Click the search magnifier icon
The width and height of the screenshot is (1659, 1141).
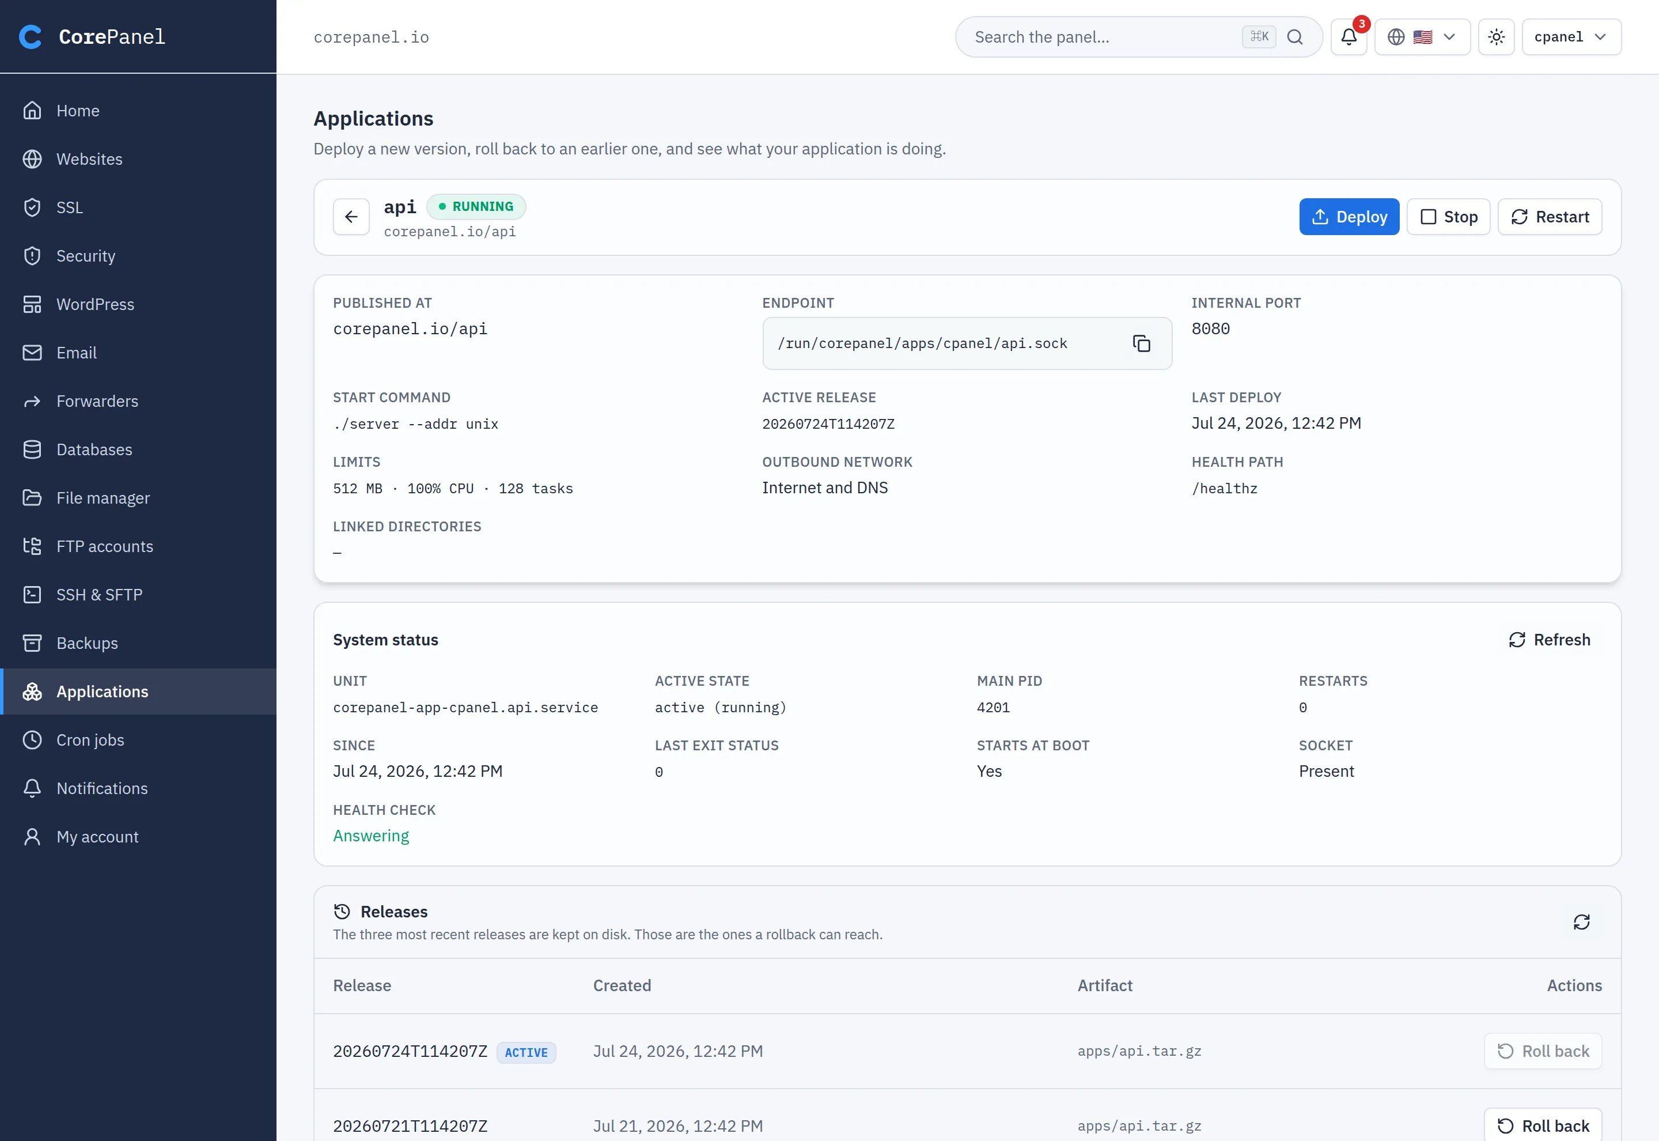coord(1294,37)
